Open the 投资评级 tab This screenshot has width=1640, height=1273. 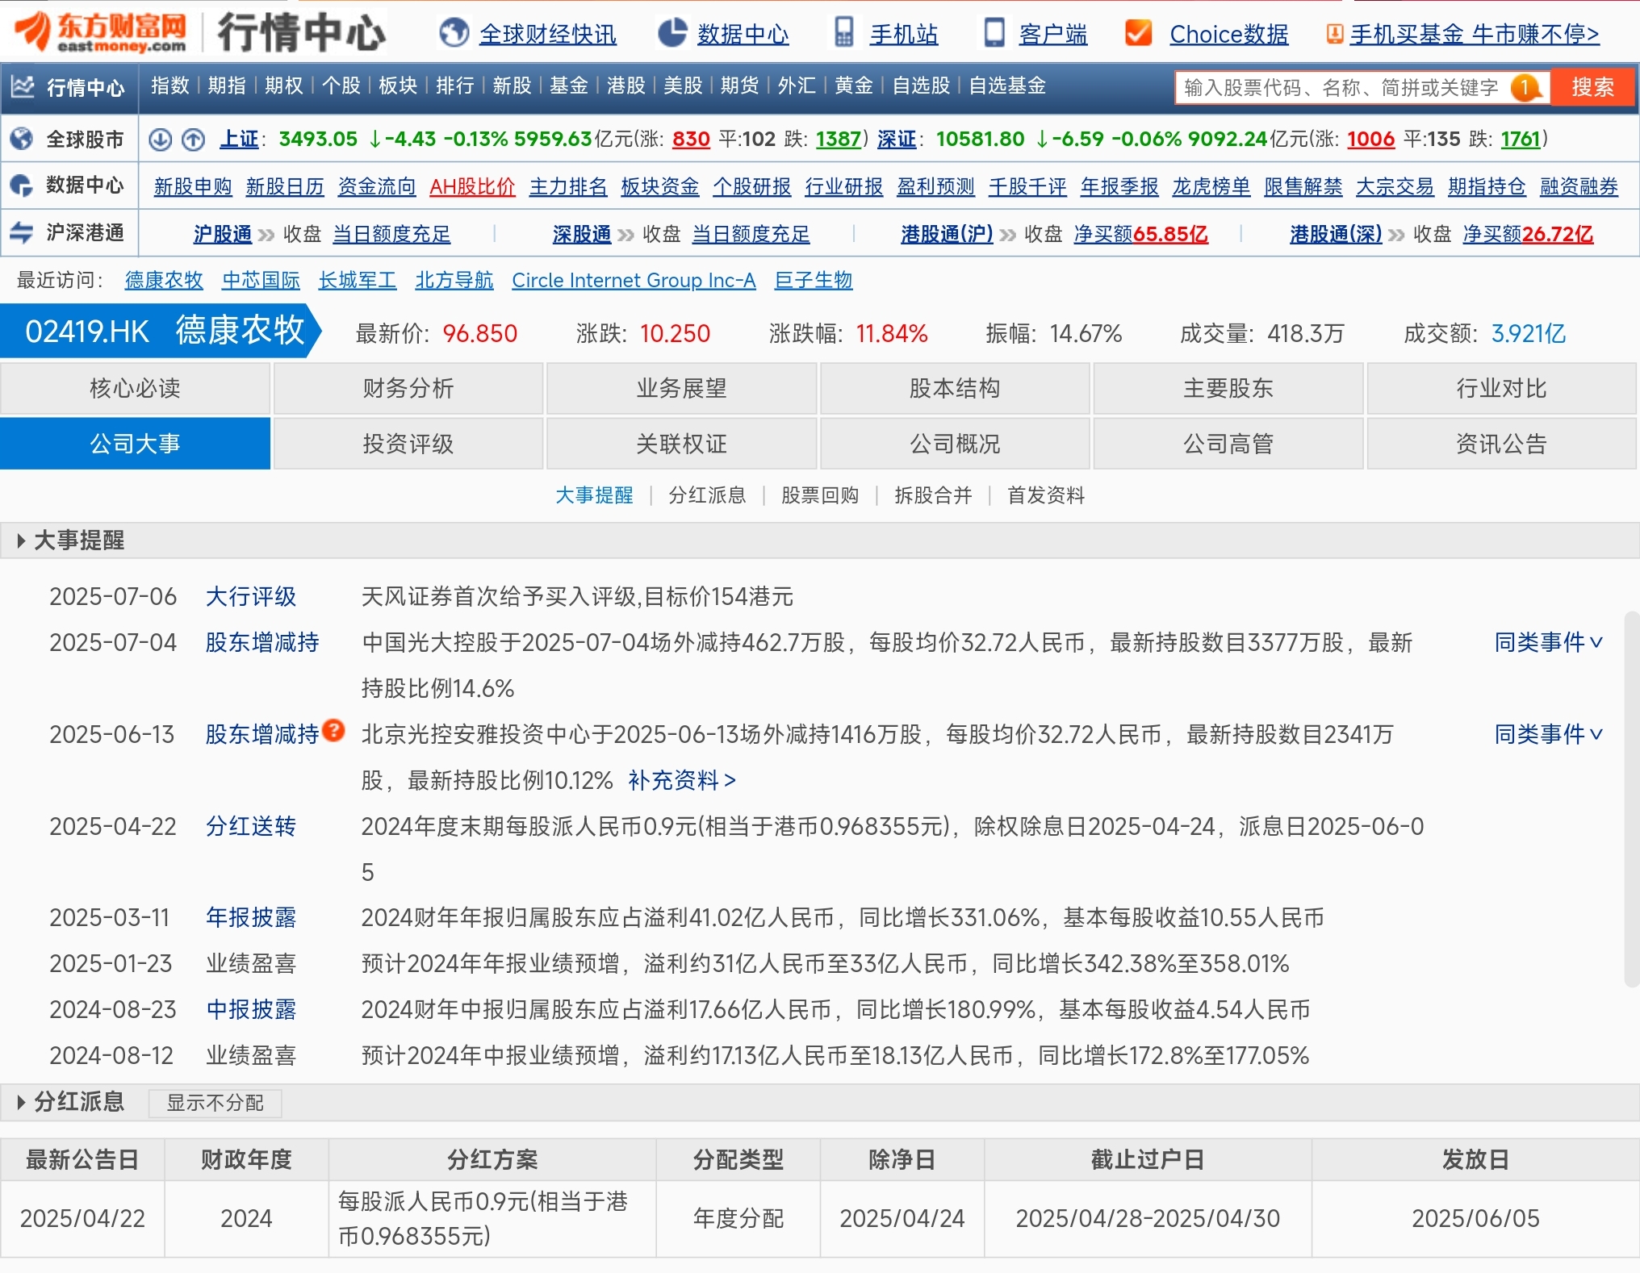pyautogui.click(x=408, y=443)
